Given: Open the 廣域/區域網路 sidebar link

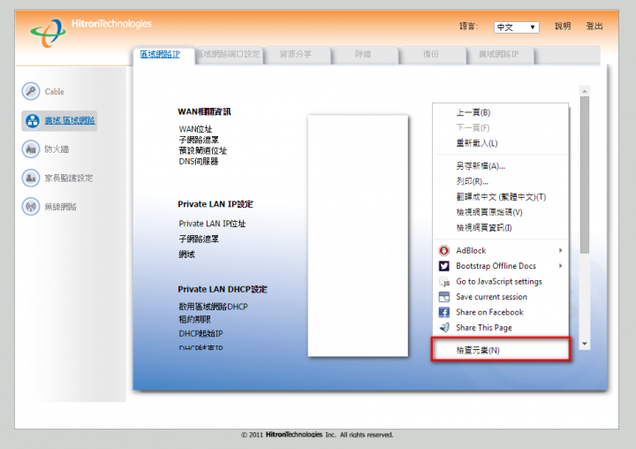Looking at the screenshot, I should tap(70, 120).
